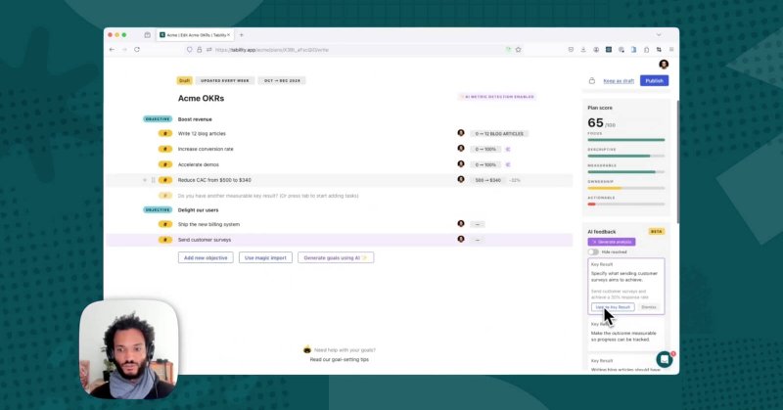The image size is (783, 410).
Task: Click Read our goal-setting tips link
Action: pos(339,359)
